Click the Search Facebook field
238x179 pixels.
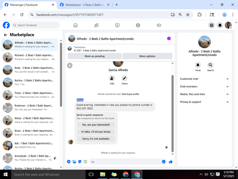(36, 25)
